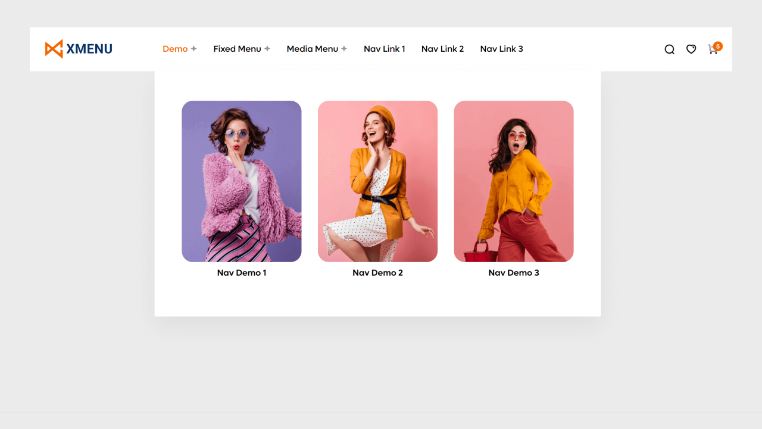Open the Nav Demo 1 link

(x=241, y=273)
